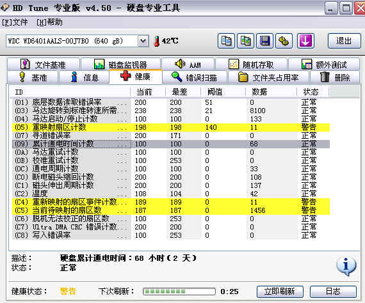Open the options gear icon
The image size is (365, 303).
coord(284,41)
